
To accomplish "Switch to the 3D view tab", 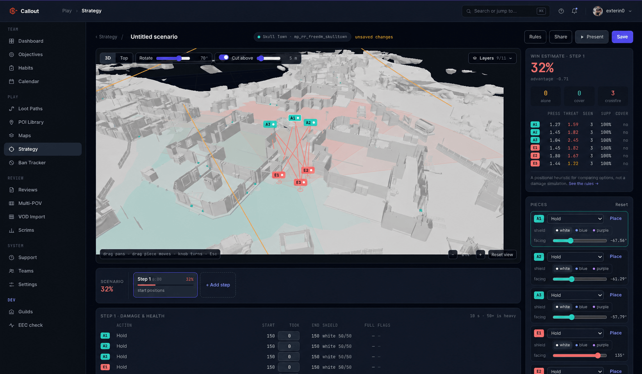I will (x=108, y=58).
